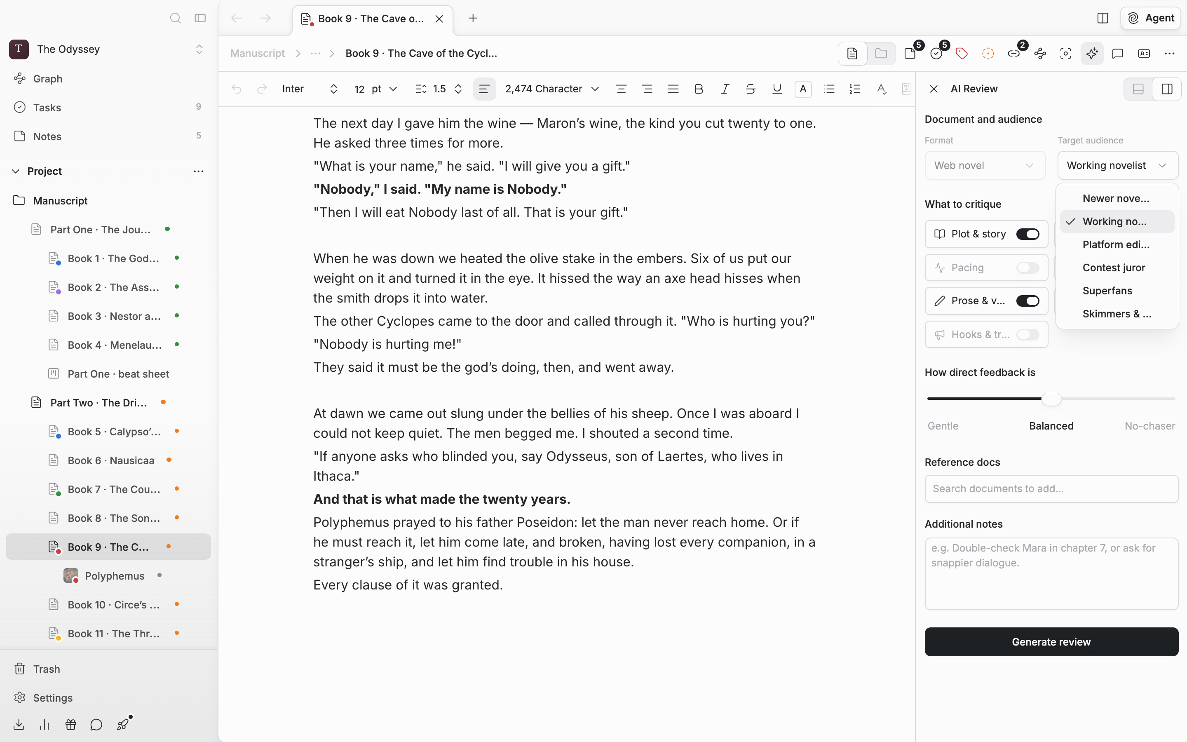Click the Reference docs search field
The image size is (1187, 742).
1051,489
